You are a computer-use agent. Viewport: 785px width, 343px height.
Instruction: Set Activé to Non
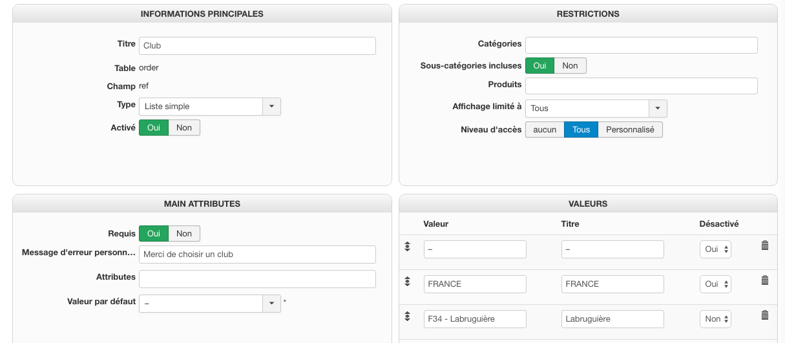tap(184, 128)
